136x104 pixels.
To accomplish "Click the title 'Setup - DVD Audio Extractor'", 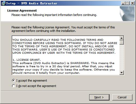I will [32, 3].
